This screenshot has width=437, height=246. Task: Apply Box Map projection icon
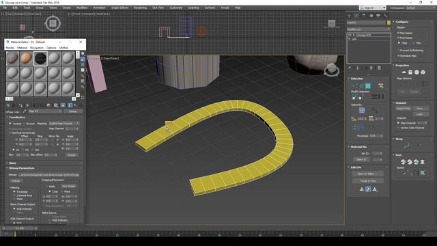click(x=423, y=72)
